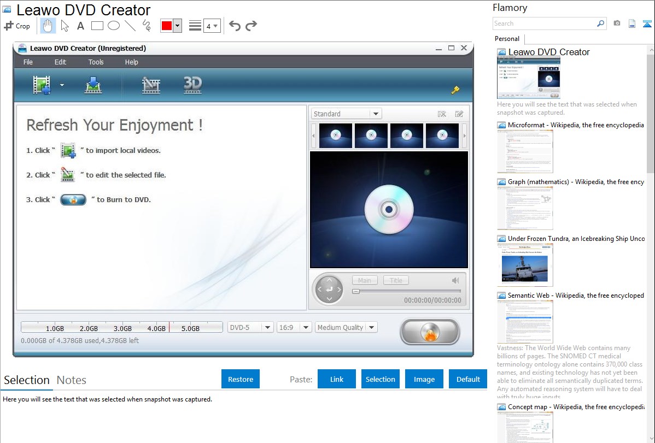Open the Personal tab
Viewport: 655px width, 443px height.
[507, 39]
